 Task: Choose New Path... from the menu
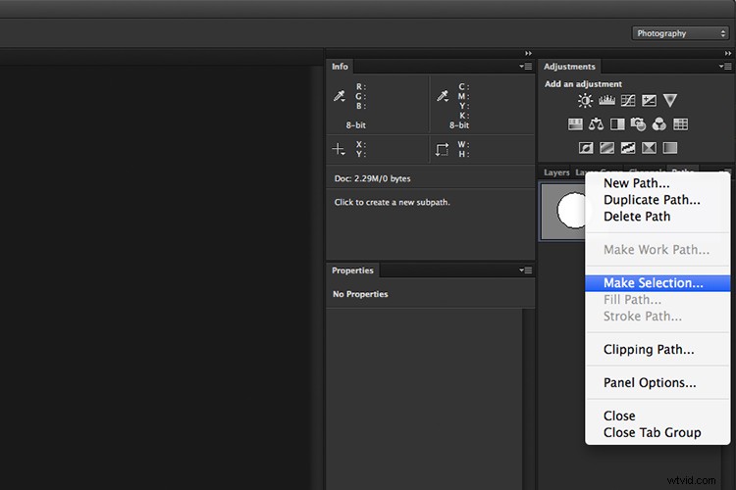(657, 183)
